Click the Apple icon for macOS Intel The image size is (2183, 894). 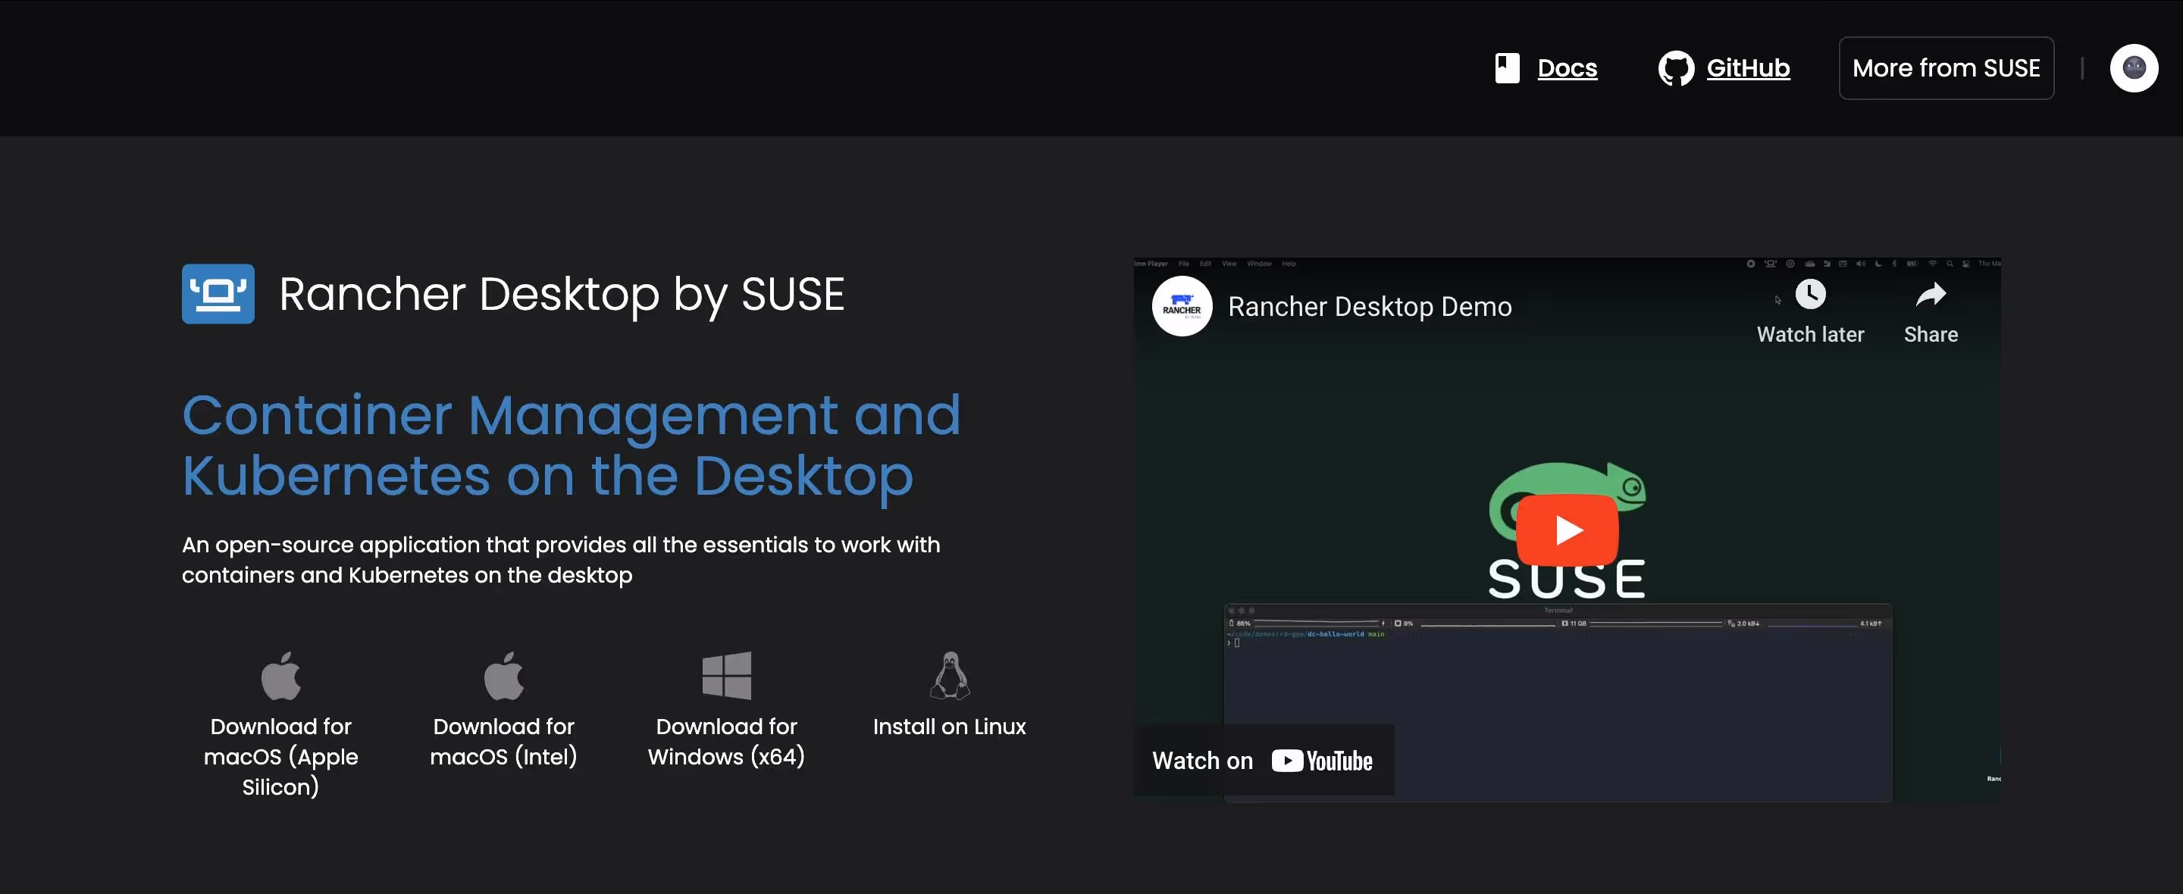click(x=503, y=675)
